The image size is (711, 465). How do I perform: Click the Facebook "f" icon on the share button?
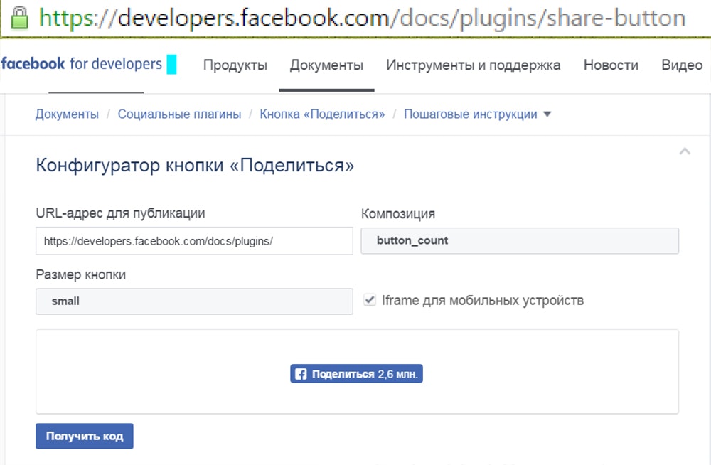point(301,373)
